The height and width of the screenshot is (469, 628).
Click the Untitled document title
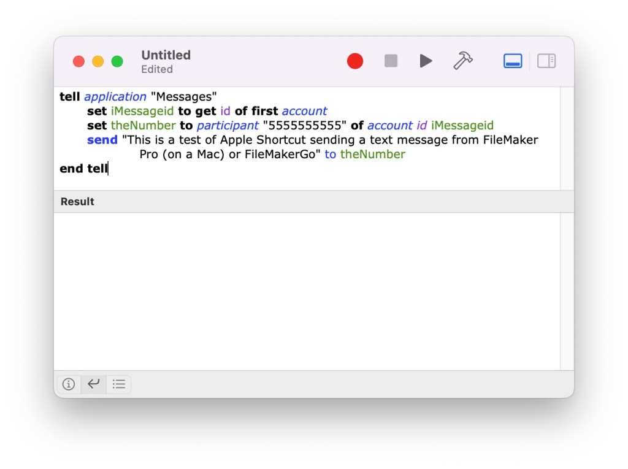166,55
